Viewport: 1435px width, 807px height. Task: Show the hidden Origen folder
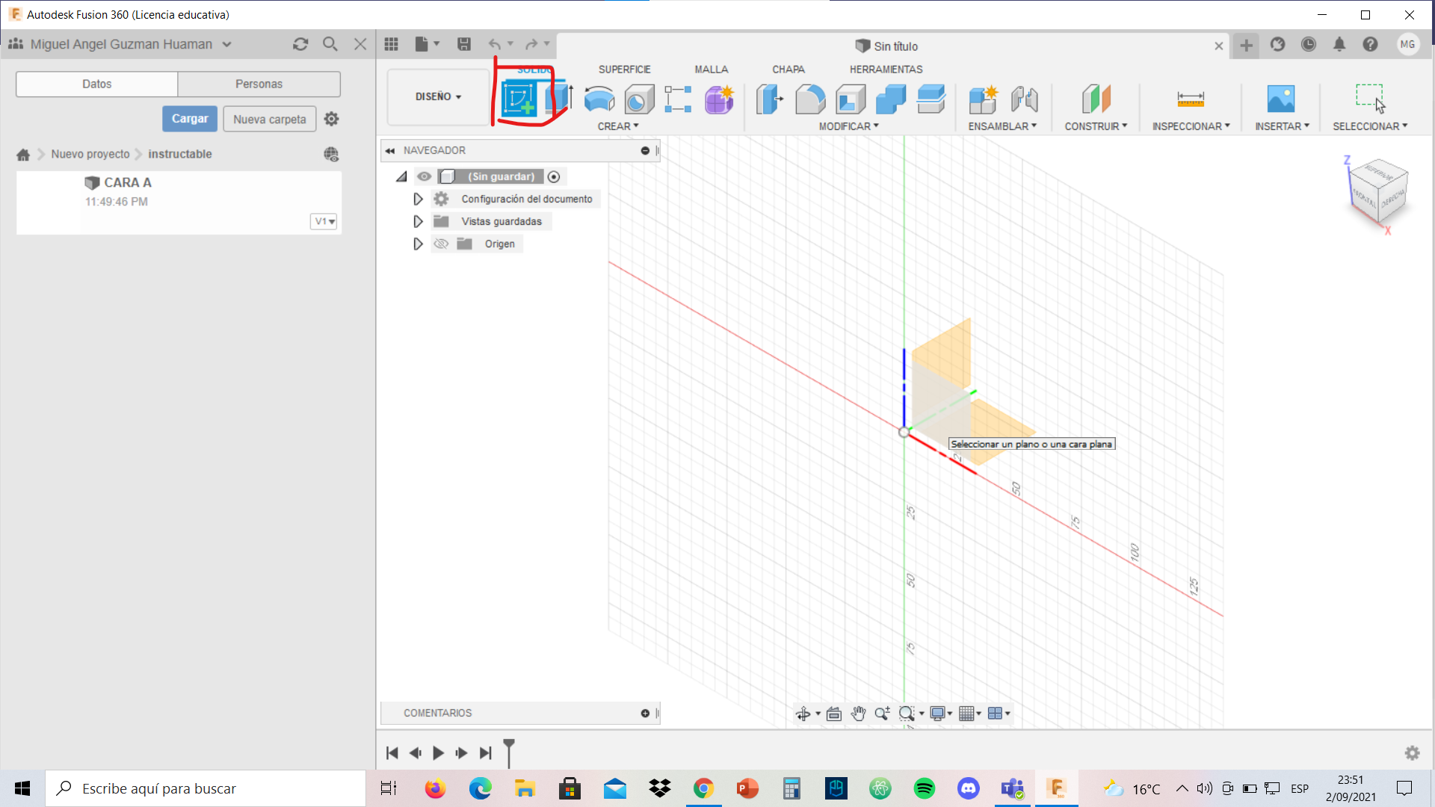point(441,244)
